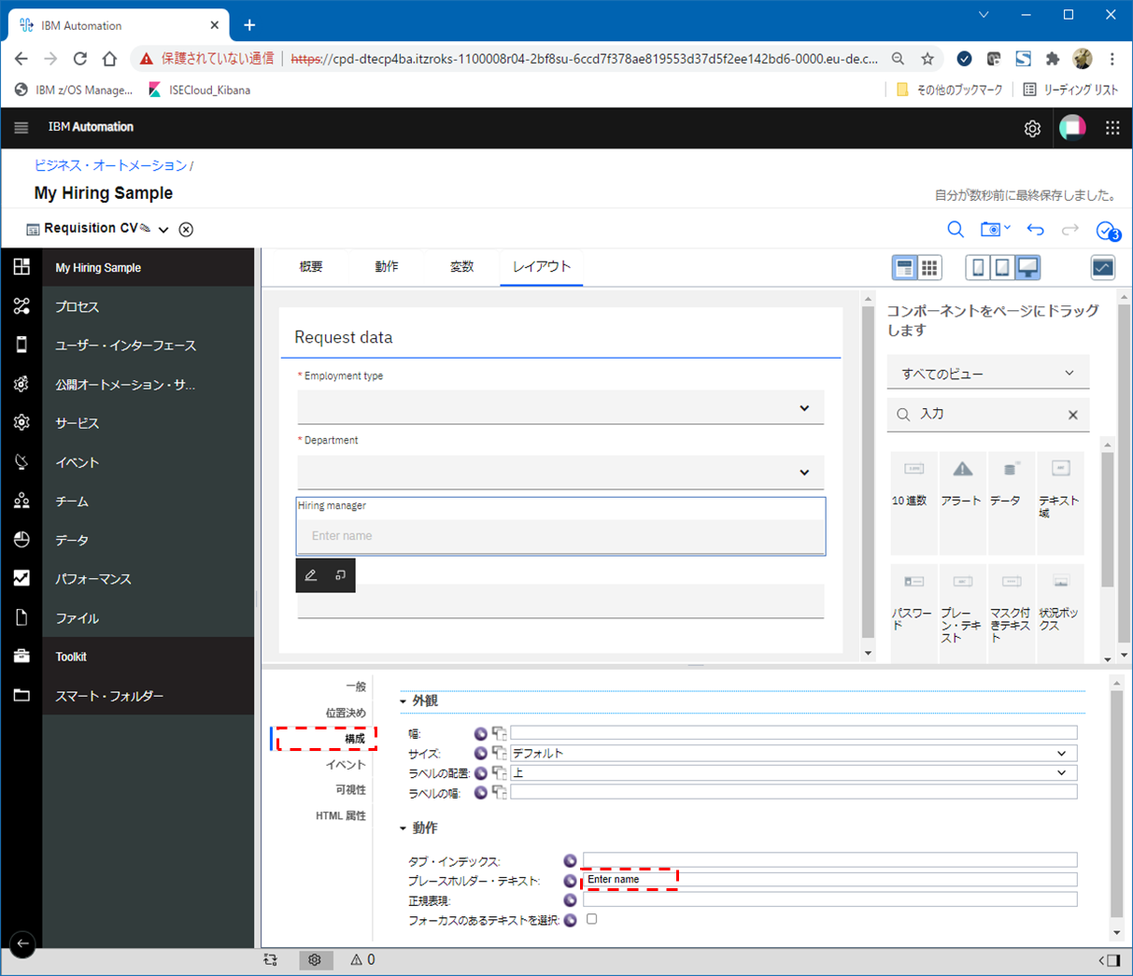Check フォーカスのあるテキストを選択 checkbox
The height and width of the screenshot is (976, 1133).
click(x=591, y=920)
